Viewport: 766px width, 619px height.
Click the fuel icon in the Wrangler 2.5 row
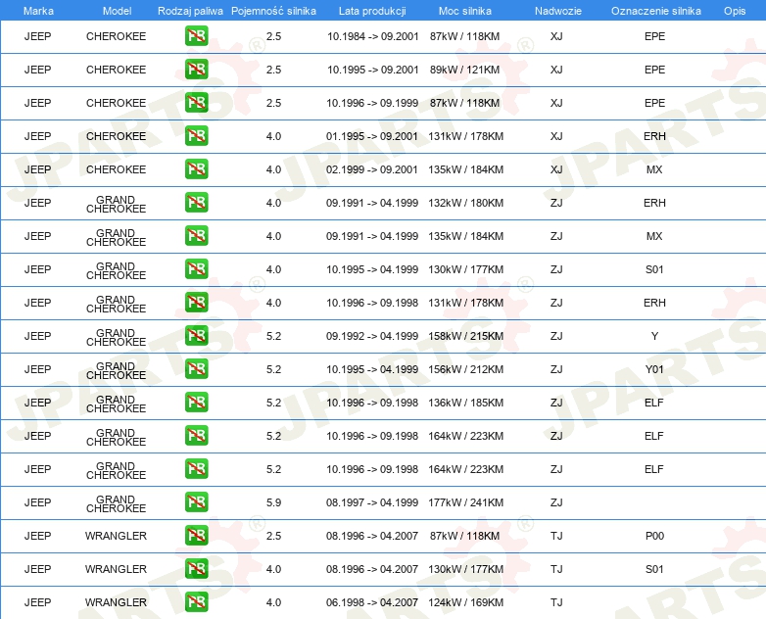196,536
